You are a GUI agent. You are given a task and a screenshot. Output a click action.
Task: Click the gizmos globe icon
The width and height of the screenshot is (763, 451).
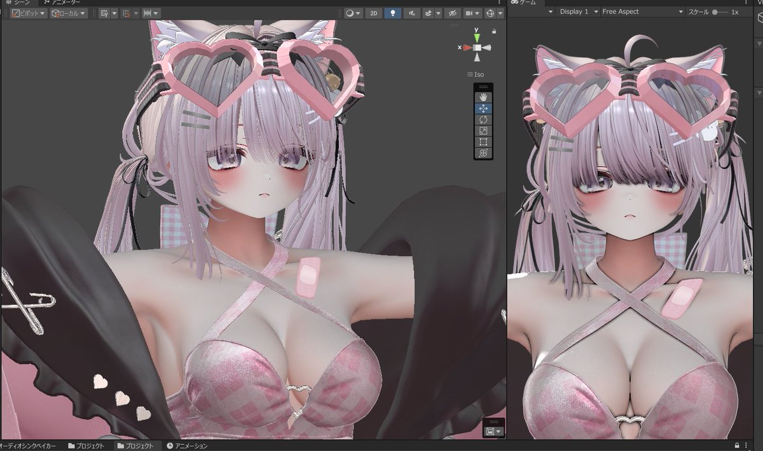(491, 13)
